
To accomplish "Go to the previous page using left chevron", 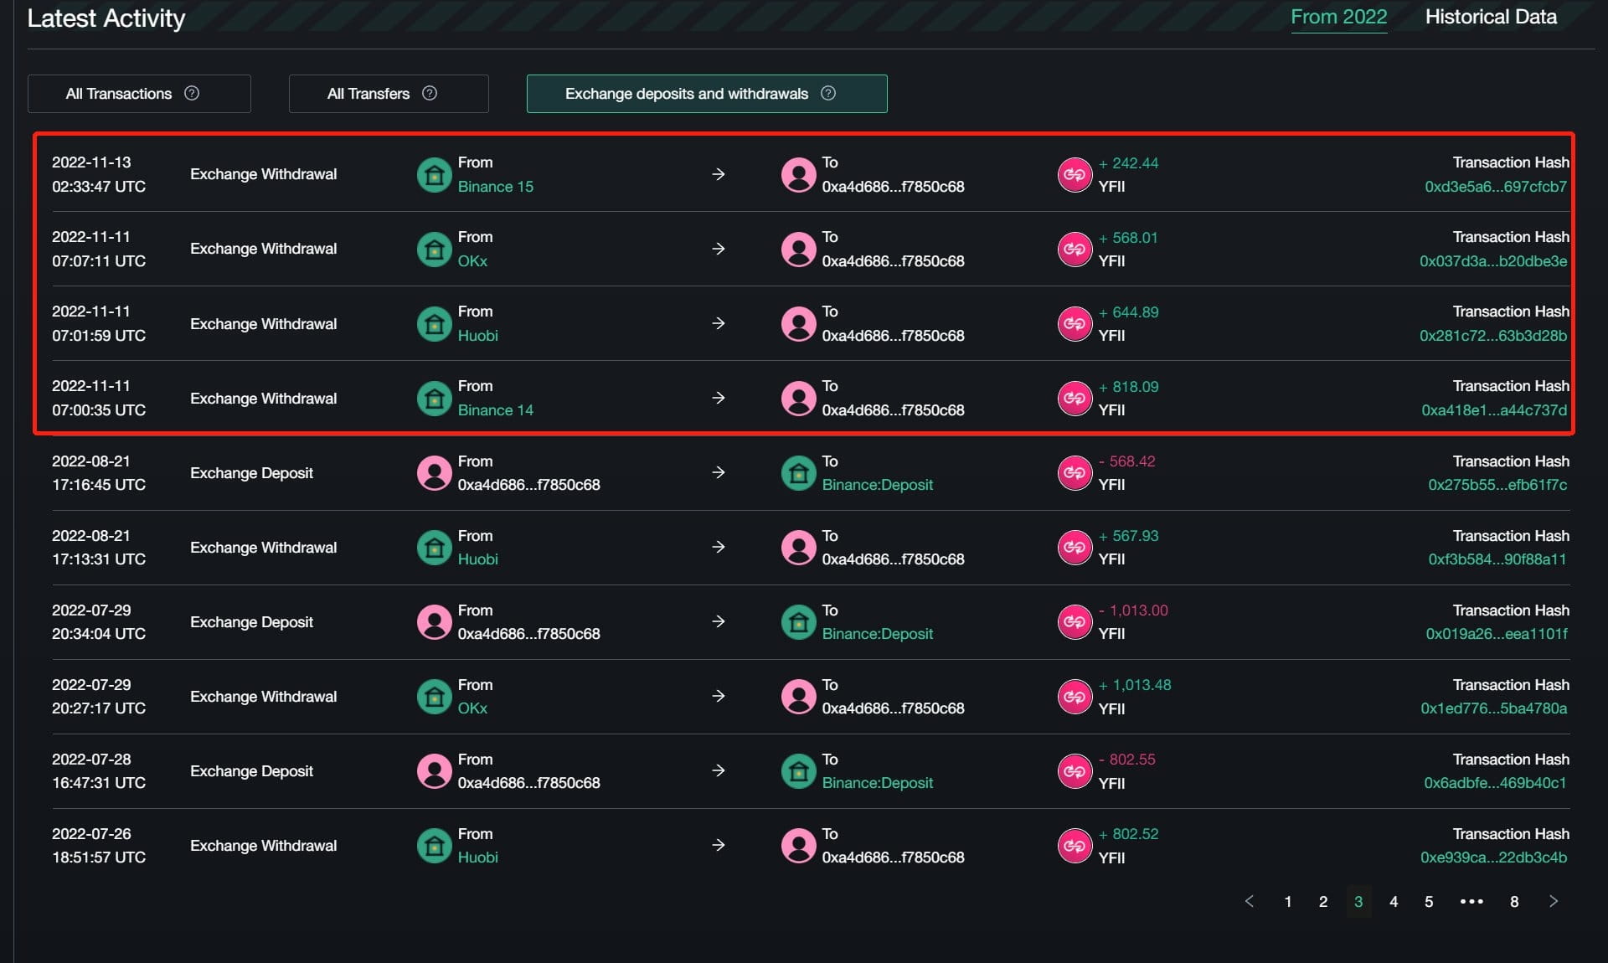I will pyautogui.click(x=1250, y=901).
